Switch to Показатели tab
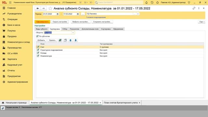Screen dimensions: 208x117 [x=74, y=29]
